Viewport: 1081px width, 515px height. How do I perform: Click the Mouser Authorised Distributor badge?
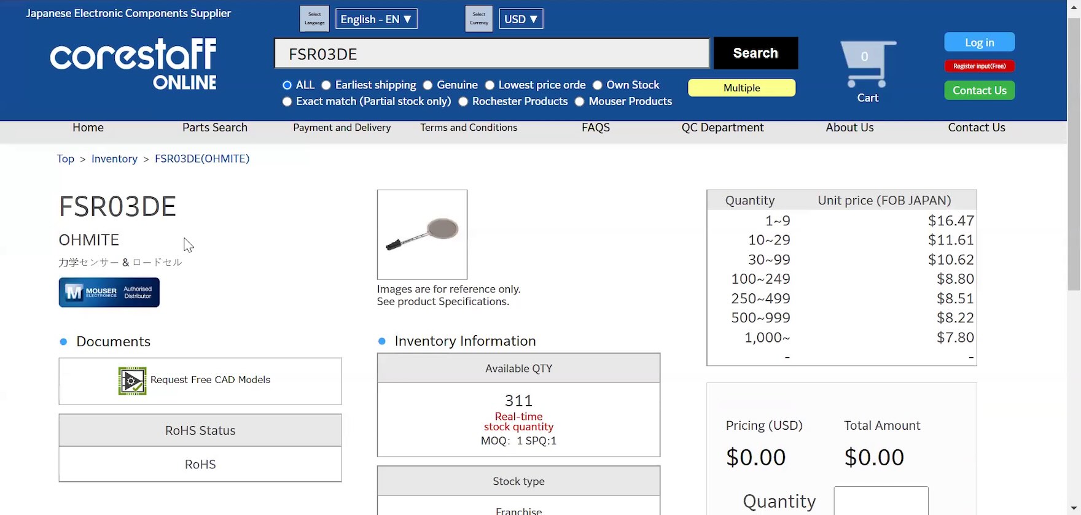pos(109,292)
